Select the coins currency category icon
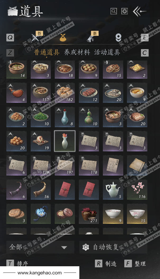This screenshot has height=279, width=160. (118, 37)
